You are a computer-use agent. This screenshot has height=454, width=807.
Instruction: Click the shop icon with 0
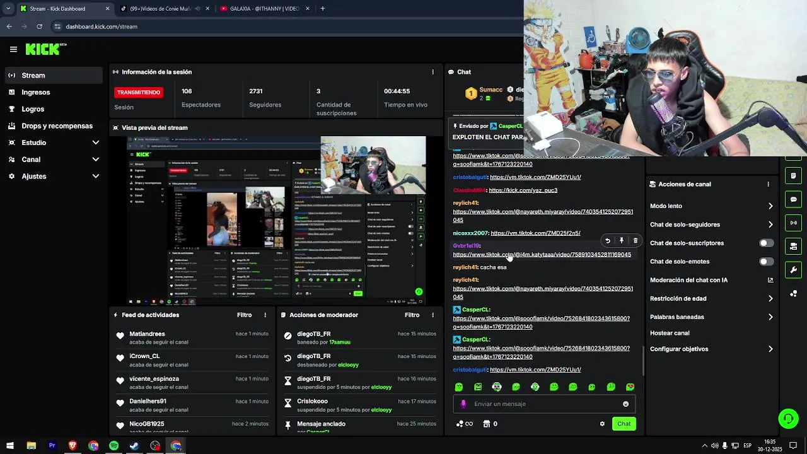pyautogui.click(x=486, y=424)
